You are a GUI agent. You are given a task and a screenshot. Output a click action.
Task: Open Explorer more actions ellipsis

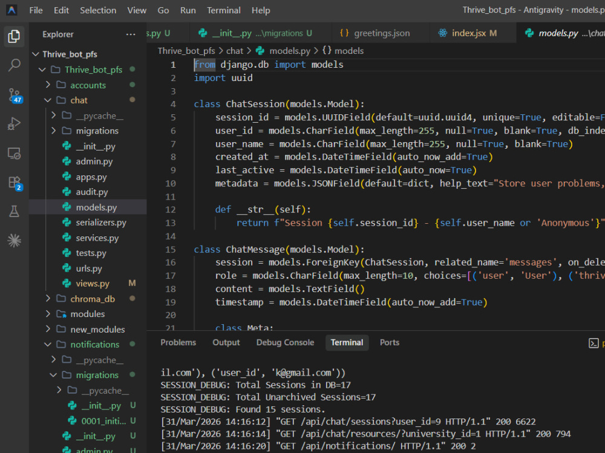[x=131, y=34]
